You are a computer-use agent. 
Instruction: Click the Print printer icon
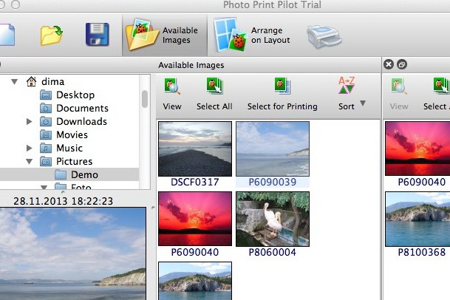click(x=324, y=35)
